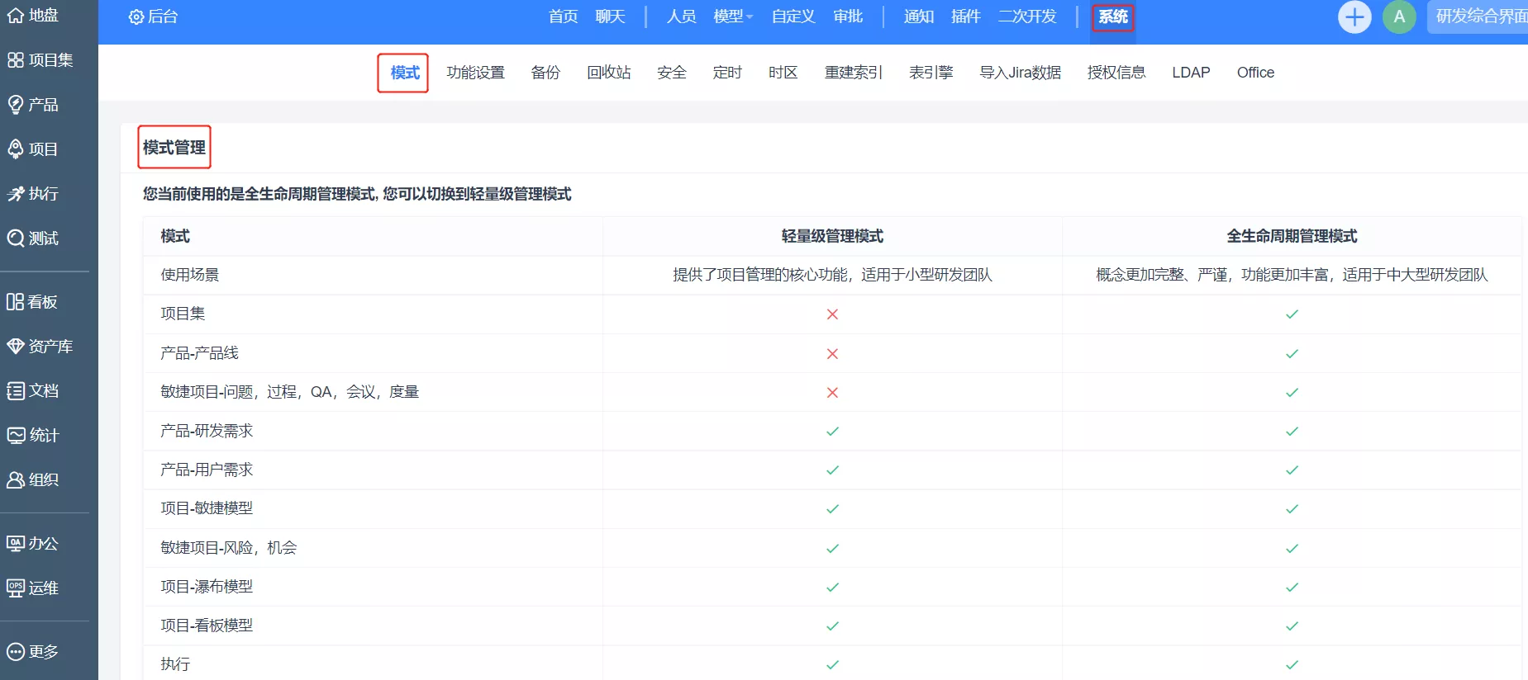
Task: Open the 导入Jira数据 tab
Action: pyautogui.click(x=1020, y=73)
